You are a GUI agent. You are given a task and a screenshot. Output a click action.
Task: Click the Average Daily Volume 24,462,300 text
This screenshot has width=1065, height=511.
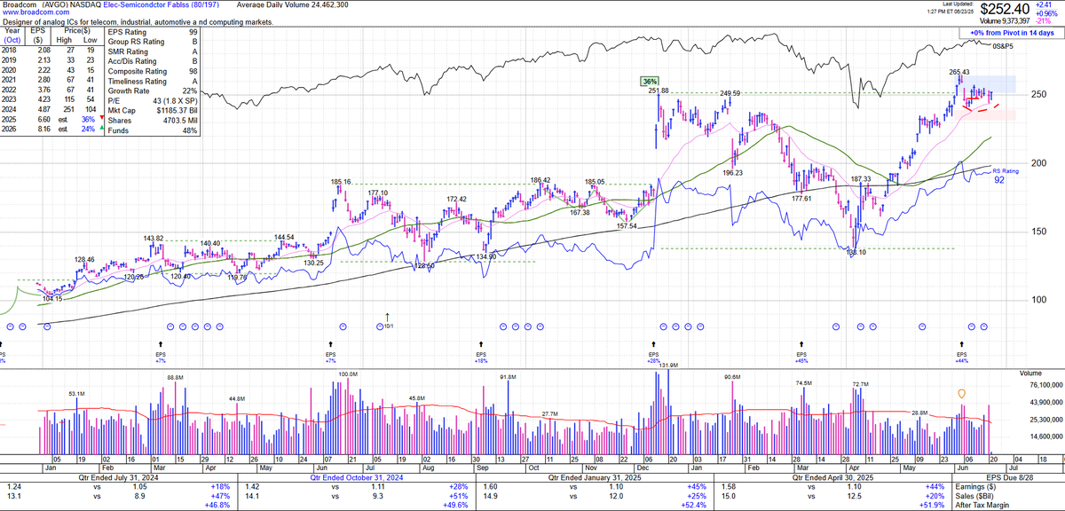pyautogui.click(x=293, y=4)
